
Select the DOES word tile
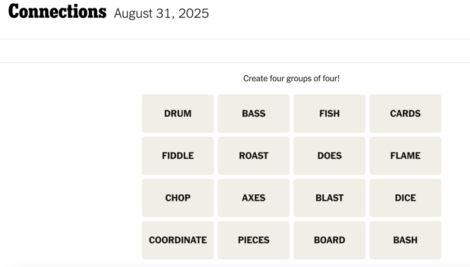pos(329,156)
